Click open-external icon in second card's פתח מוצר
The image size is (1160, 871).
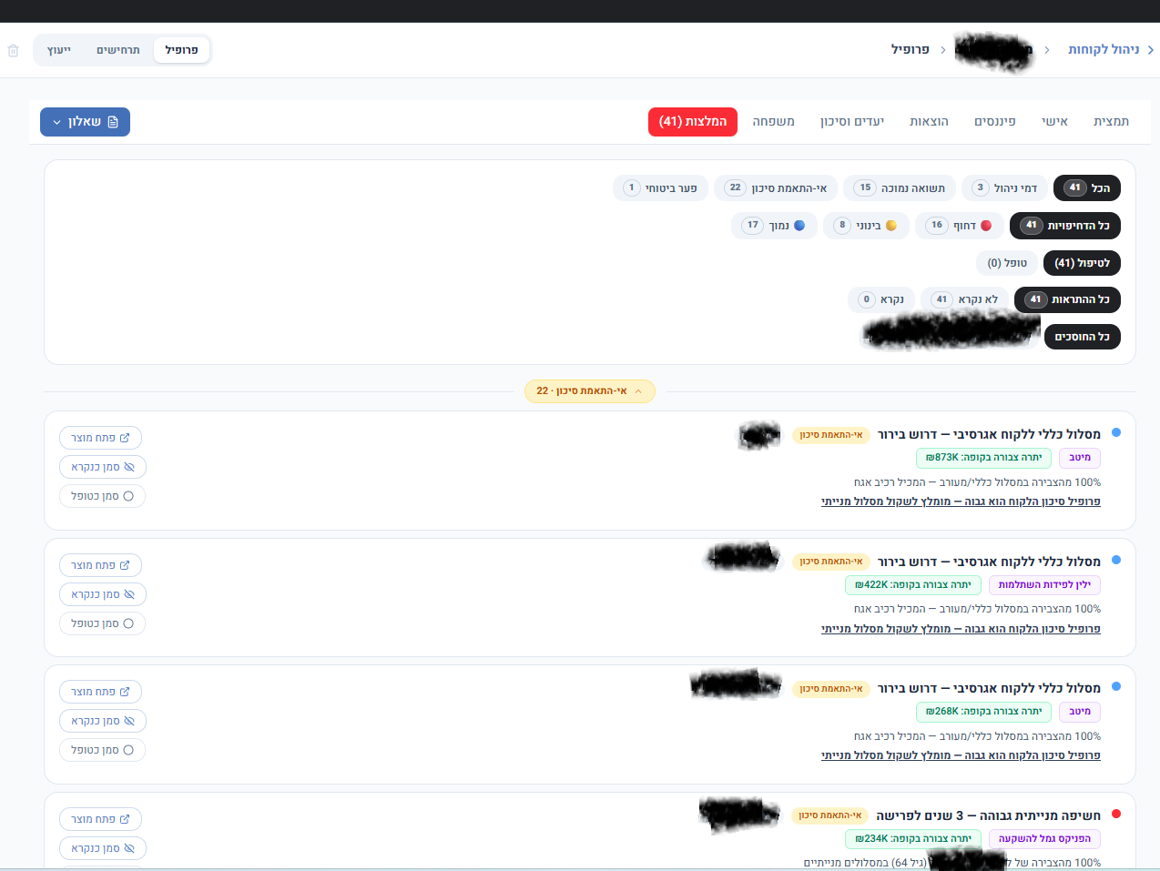125,565
